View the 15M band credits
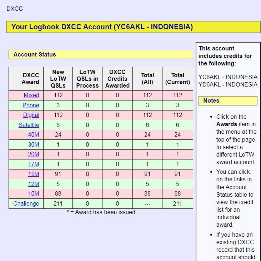Screen dimensions: 261x261 [x=34, y=174]
